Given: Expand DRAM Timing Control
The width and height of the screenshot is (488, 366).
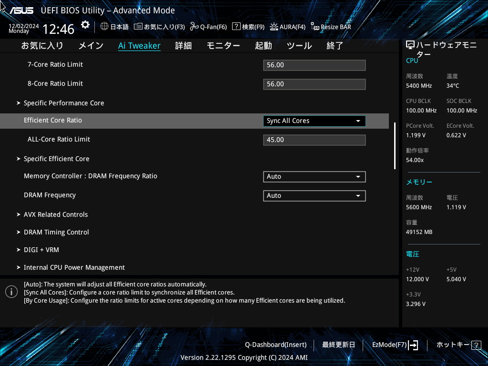Looking at the screenshot, I should tap(56, 232).
